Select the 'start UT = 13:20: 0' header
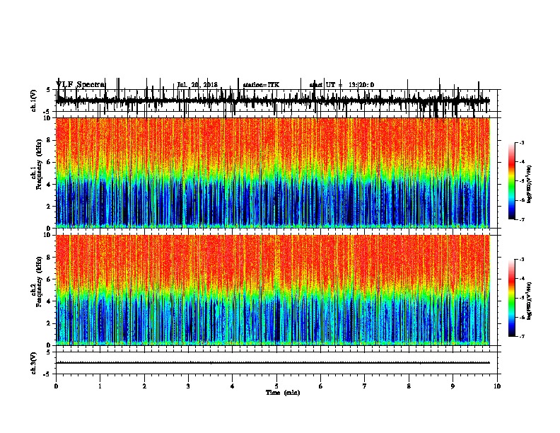Screen dimensions: 560x433 click(x=342, y=85)
